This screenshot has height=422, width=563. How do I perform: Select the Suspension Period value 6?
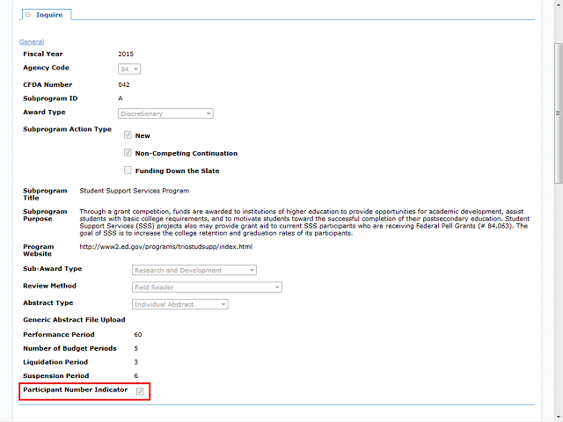point(136,376)
